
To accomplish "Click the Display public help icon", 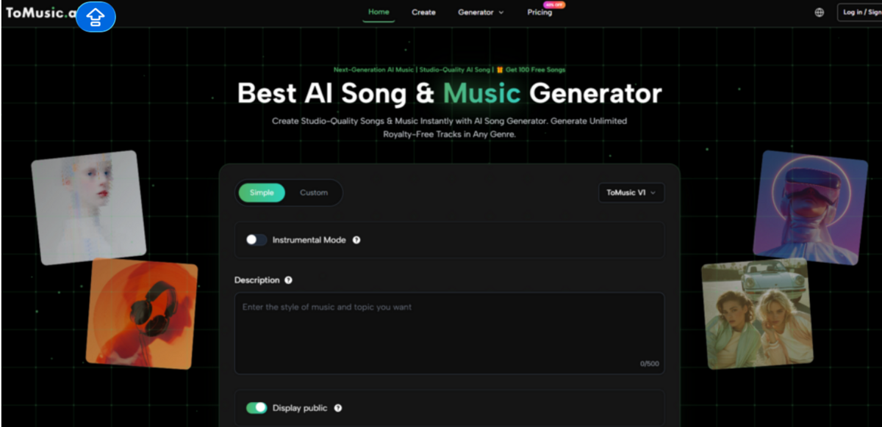I will coord(338,408).
